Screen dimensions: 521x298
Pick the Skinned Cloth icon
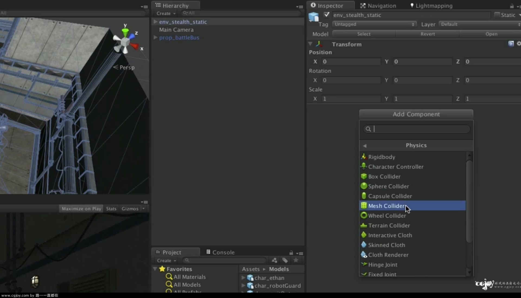coord(364,245)
